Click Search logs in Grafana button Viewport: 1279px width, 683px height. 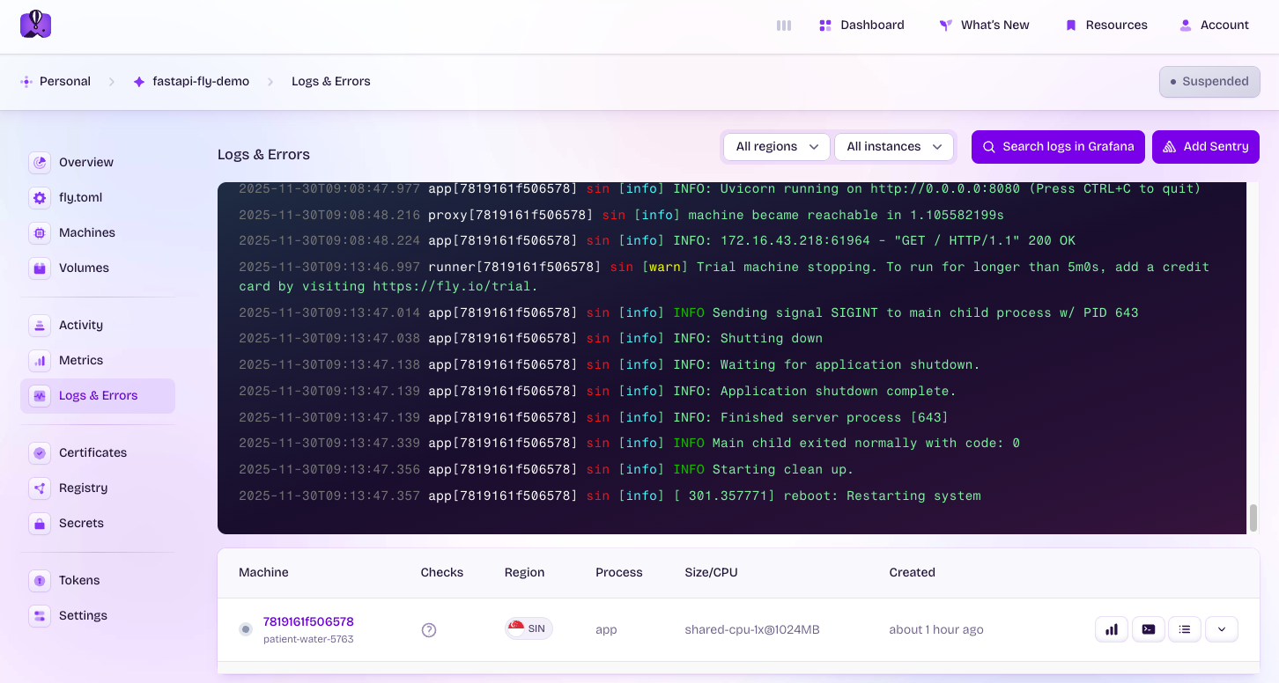click(1058, 147)
